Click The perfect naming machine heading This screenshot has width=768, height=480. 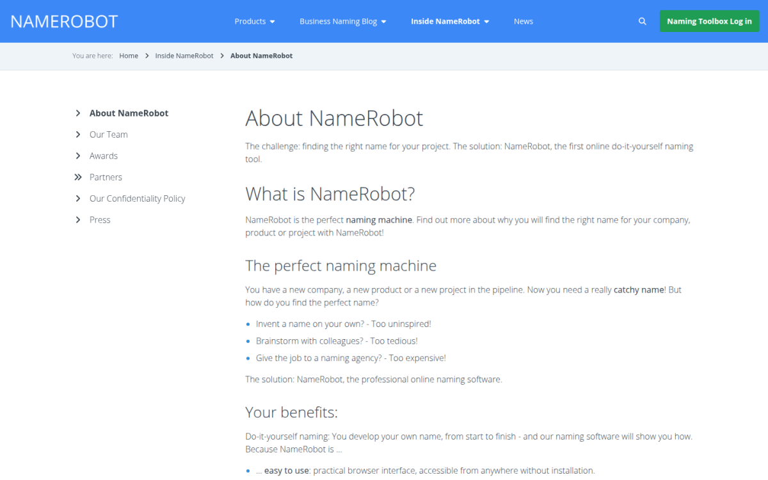(x=340, y=266)
